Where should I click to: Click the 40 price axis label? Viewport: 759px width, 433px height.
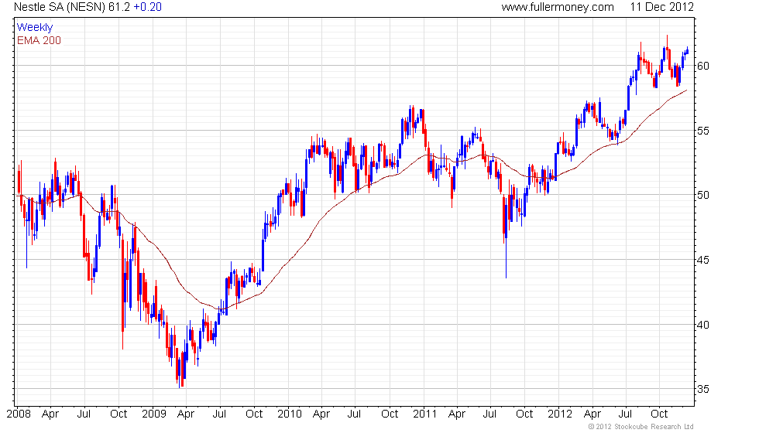click(703, 325)
